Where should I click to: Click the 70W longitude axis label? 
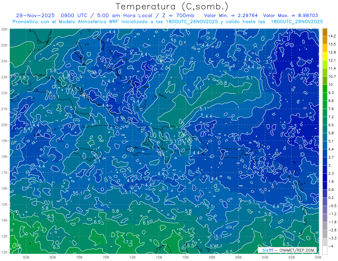click(x=185, y=257)
